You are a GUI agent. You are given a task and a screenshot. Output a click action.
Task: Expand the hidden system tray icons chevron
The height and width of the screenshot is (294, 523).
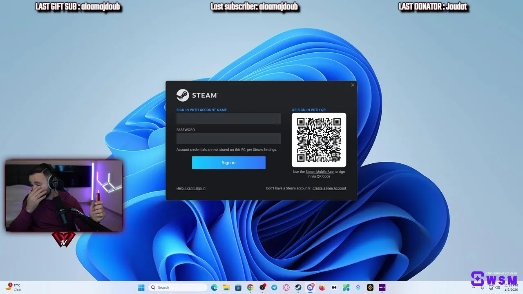tap(474, 287)
